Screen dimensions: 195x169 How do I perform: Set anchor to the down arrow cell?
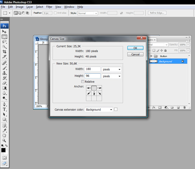click(x=94, y=93)
